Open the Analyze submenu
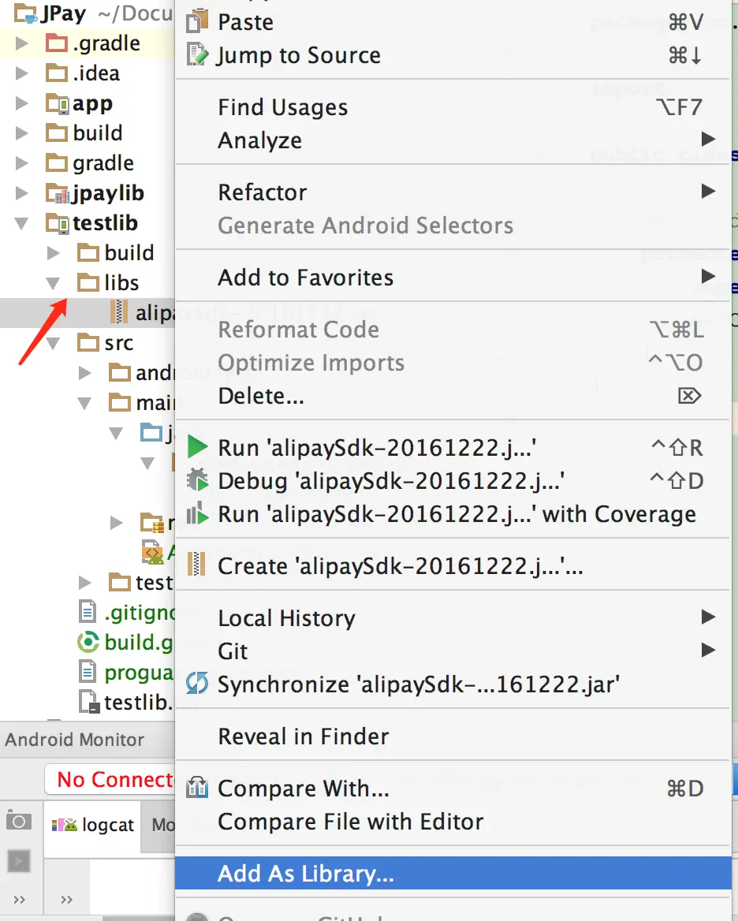The width and height of the screenshot is (738, 921). (453, 140)
